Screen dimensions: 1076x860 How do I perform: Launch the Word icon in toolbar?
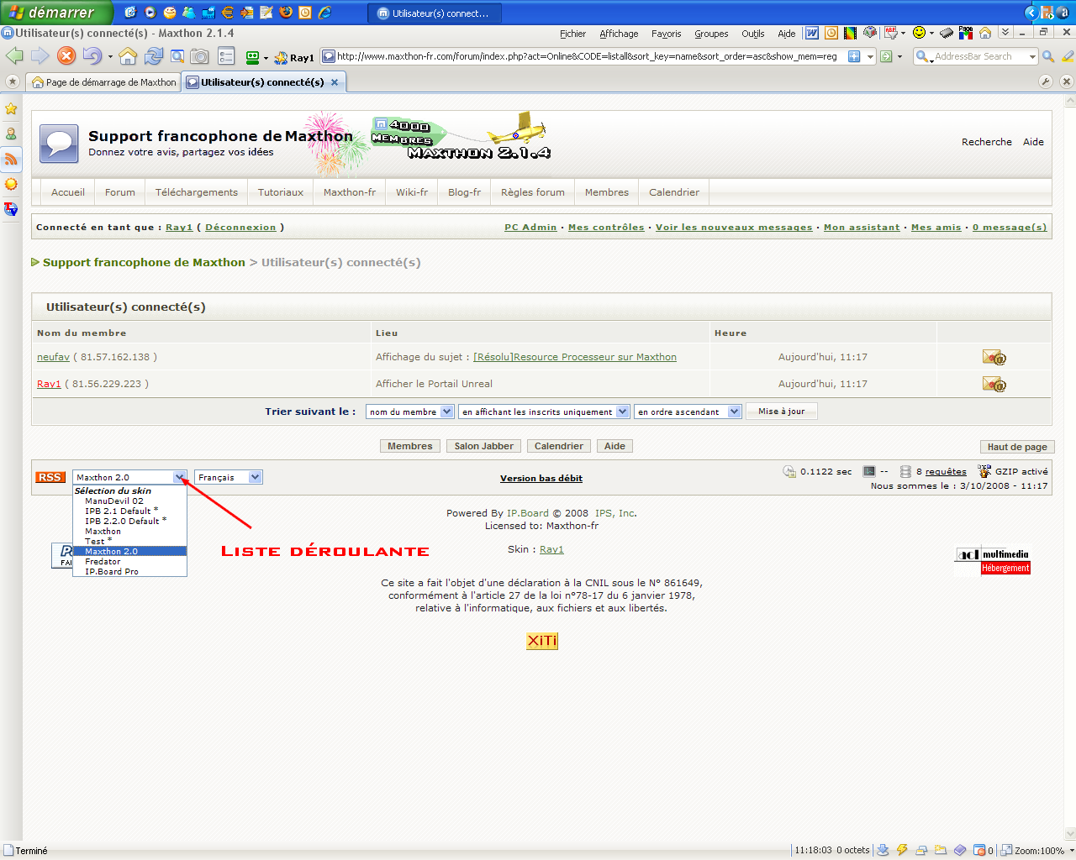[811, 33]
